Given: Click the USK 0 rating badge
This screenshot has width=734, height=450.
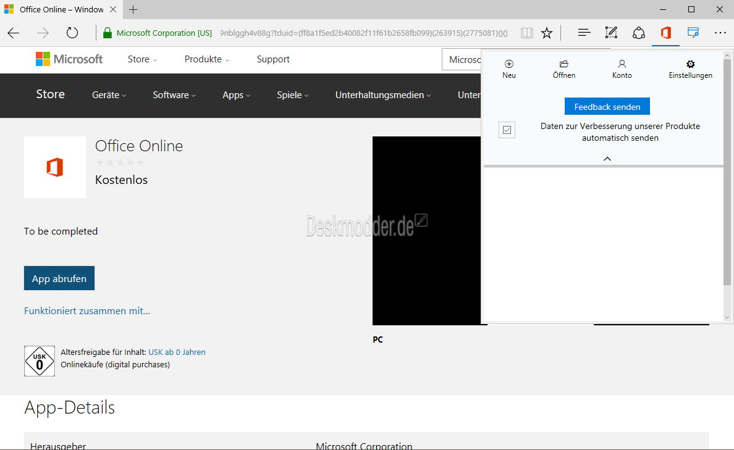Looking at the screenshot, I should coord(40,361).
